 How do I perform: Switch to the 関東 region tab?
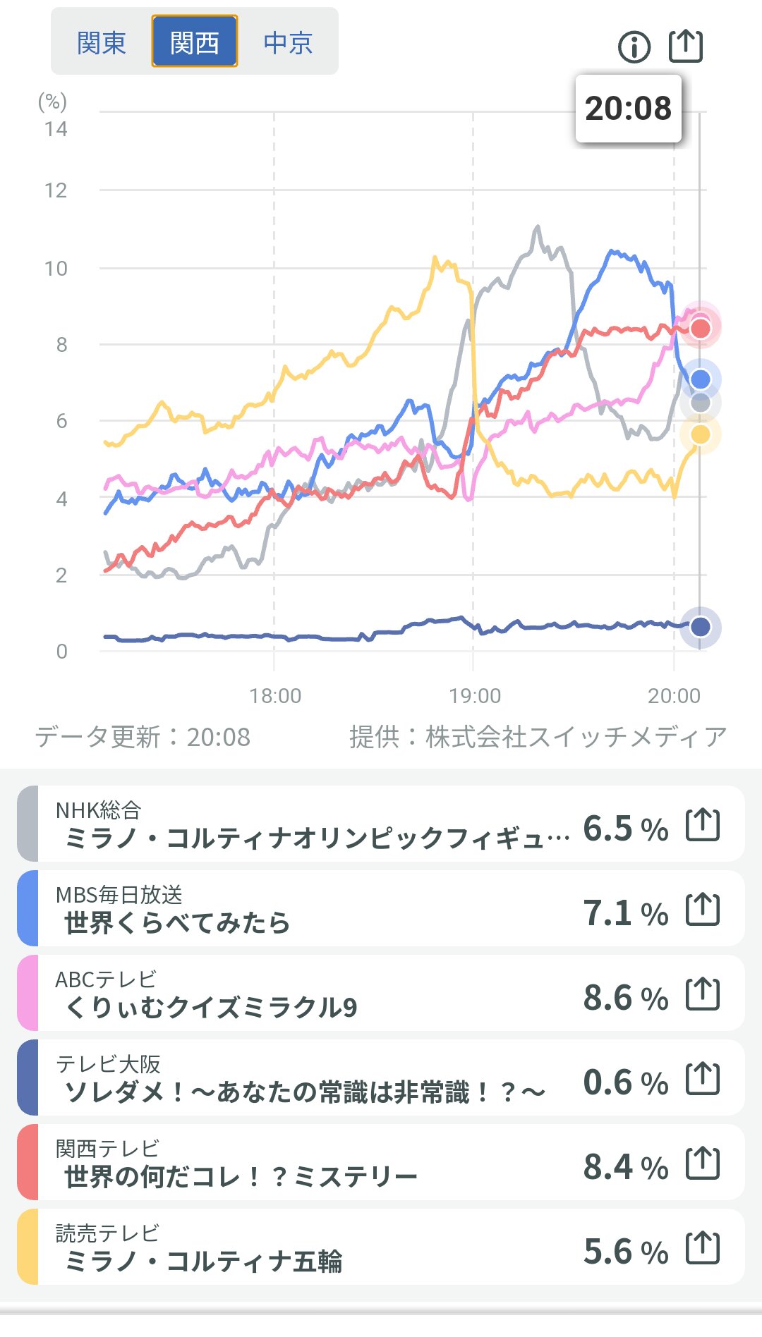tap(102, 42)
